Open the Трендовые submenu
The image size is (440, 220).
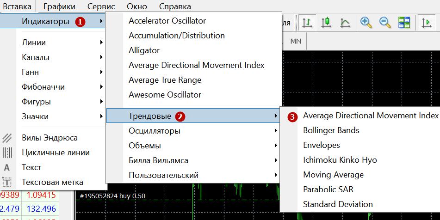(193, 116)
